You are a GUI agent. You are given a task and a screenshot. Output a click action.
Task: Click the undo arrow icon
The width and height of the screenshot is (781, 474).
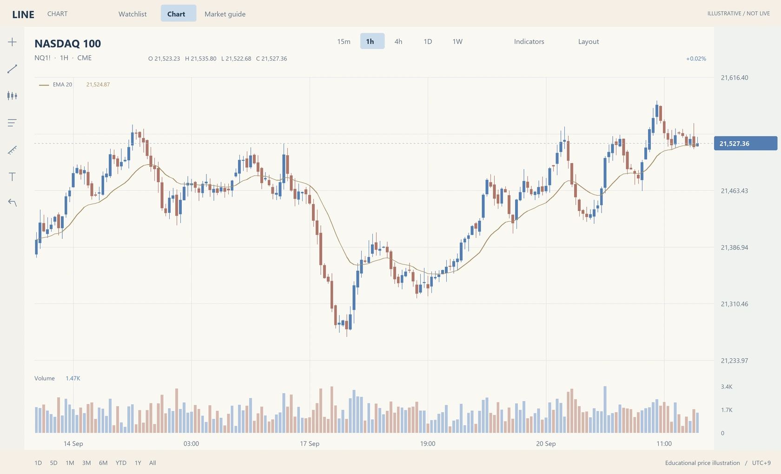[x=13, y=203]
